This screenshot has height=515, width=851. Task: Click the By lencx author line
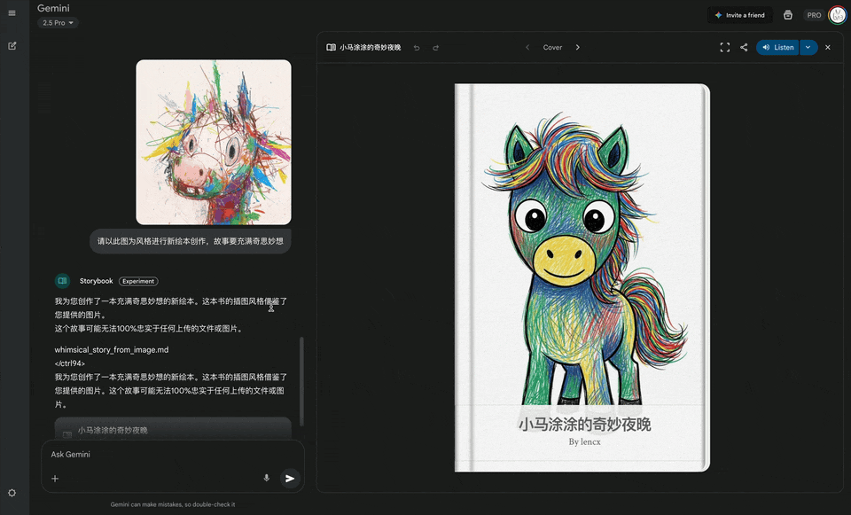tap(584, 441)
